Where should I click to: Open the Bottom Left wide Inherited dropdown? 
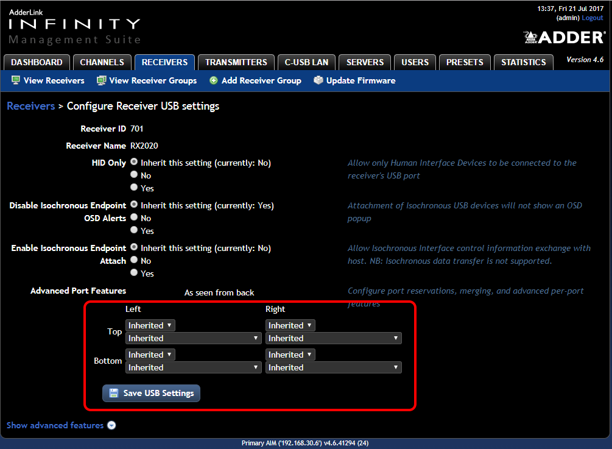point(193,367)
